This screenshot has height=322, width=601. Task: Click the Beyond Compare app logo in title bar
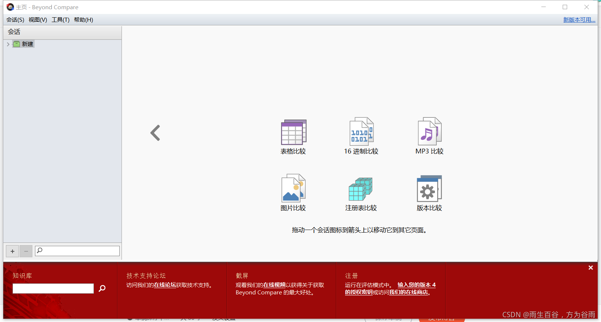click(10, 7)
